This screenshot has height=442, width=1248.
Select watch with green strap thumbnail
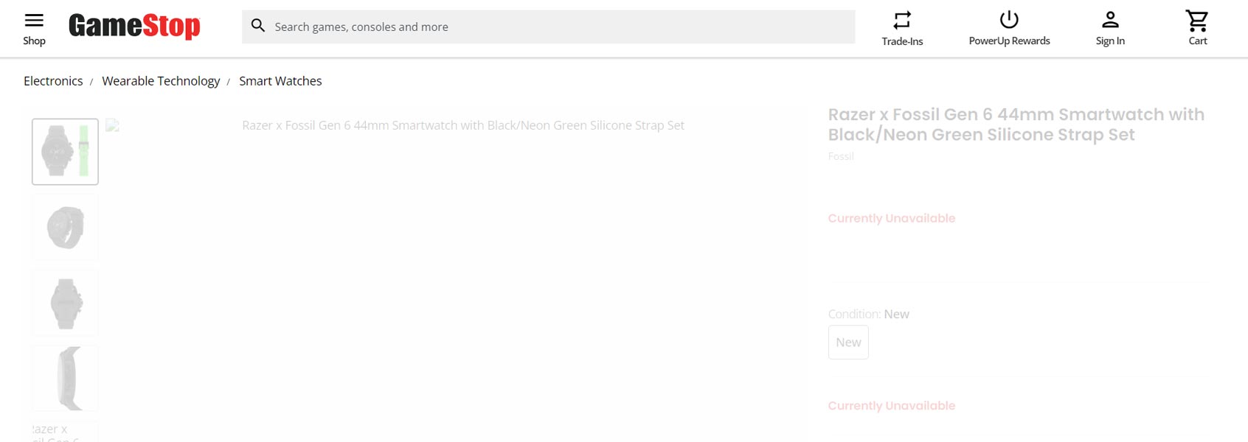[65, 152]
